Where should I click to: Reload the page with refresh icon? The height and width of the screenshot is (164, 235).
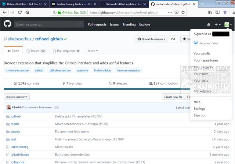coord(20,12)
